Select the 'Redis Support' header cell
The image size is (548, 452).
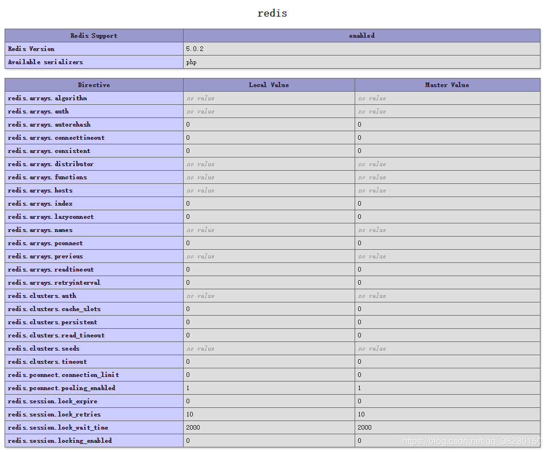coord(94,36)
